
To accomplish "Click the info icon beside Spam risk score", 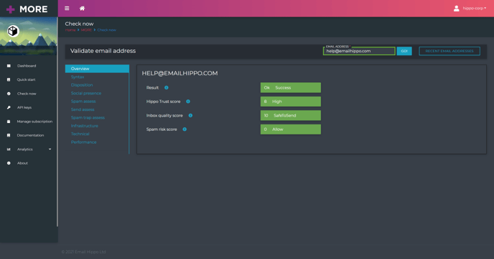I will coord(185,129).
